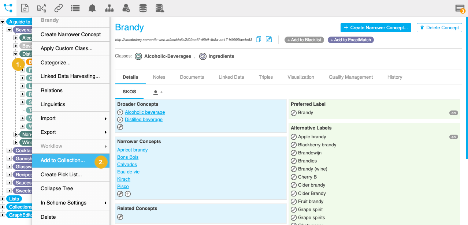468x225 pixels.
Task: Edit the Apple brandy alternative label
Action: pos(293,137)
